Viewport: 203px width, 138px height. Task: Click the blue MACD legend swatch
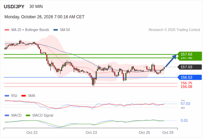(x=7, y=116)
